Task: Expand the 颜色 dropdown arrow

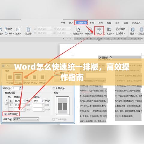Action: tap(13, 29)
